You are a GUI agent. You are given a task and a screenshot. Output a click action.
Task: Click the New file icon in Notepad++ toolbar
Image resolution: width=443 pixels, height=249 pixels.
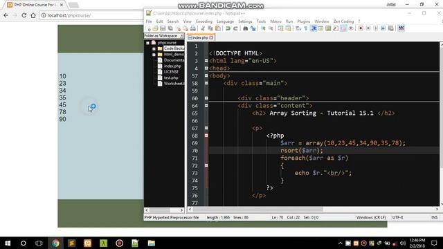coord(148,28)
